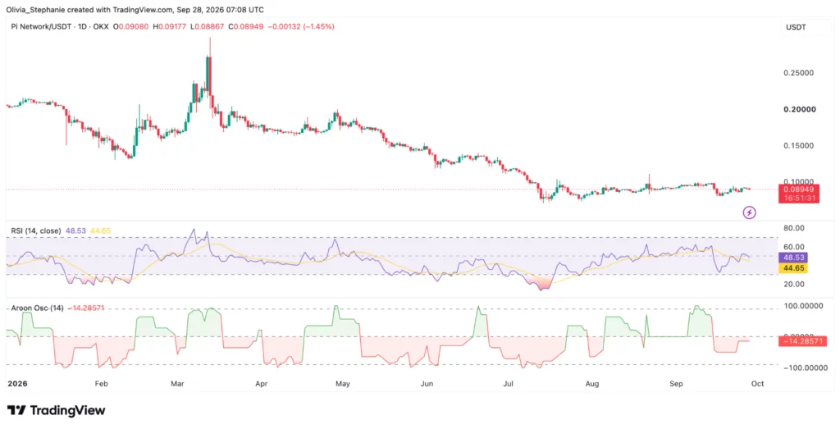Viewport: 840px width, 429px height.
Task: Click the 60.00 RSI axis label
Action: (x=793, y=247)
